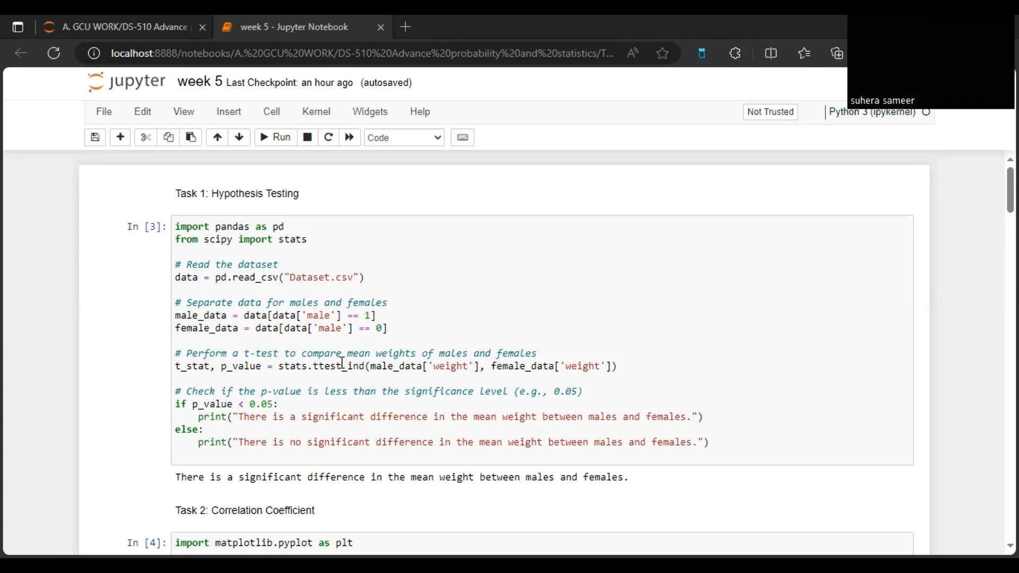
Task: Insert a cell below with the plus icon
Action: coord(120,137)
